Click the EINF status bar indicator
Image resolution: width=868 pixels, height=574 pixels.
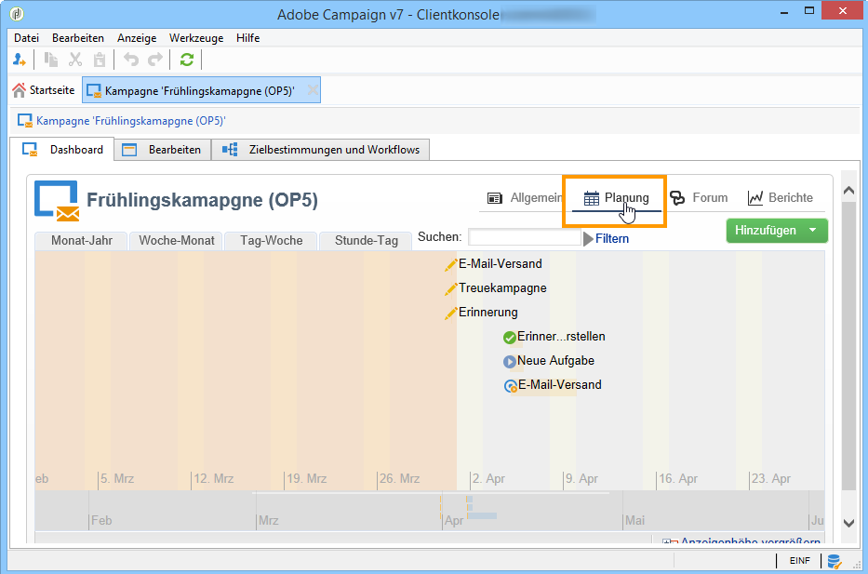[799, 561]
